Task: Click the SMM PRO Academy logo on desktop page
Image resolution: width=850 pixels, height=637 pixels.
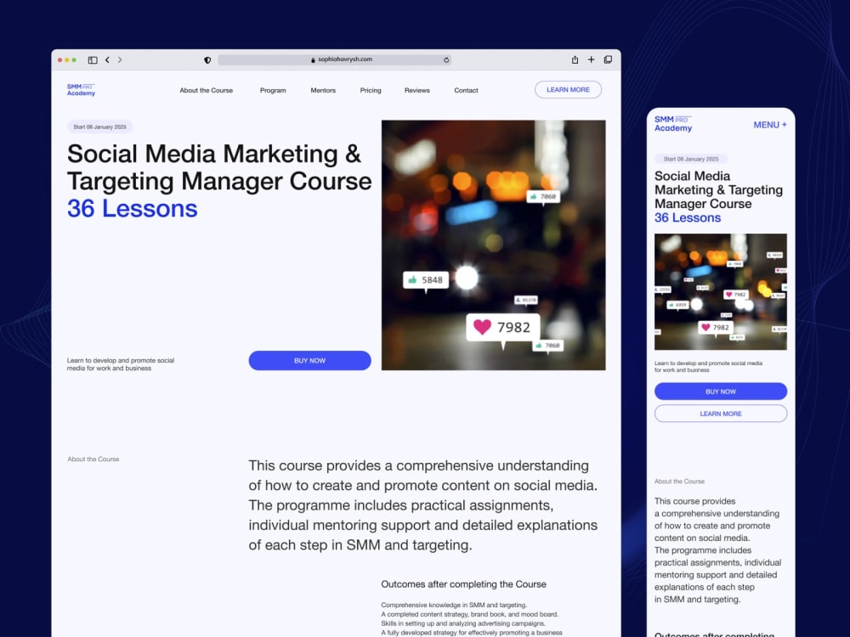Action: [81, 90]
